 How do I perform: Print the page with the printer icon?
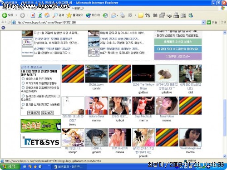[x=122, y=15]
